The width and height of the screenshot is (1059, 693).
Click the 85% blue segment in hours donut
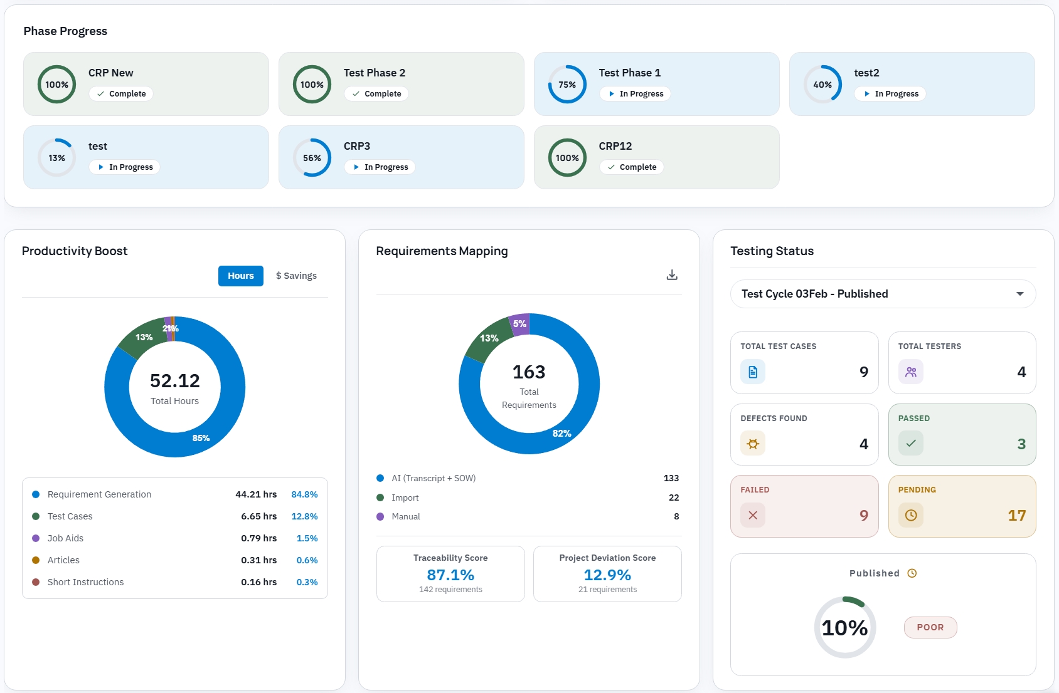(201, 438)
